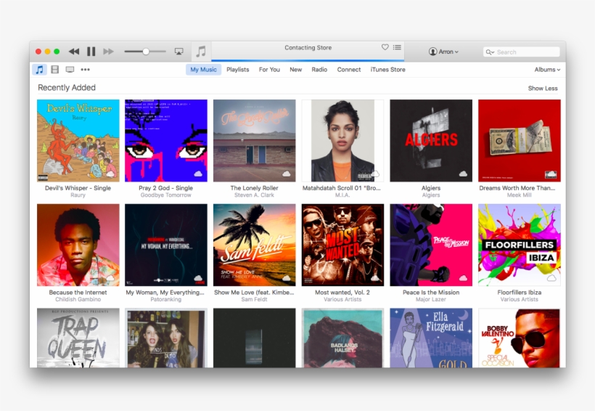Open Because the Internet album cover
The image size is (595, 411).
point(78,245)
